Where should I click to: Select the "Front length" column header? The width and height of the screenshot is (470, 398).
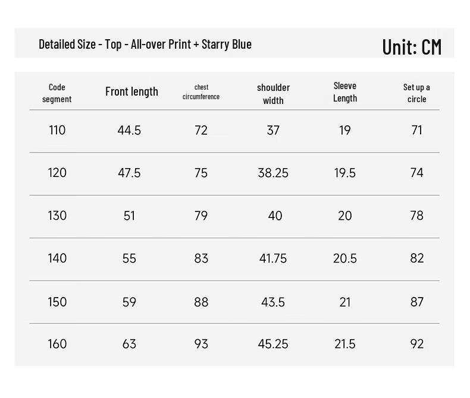click(131, 91)
